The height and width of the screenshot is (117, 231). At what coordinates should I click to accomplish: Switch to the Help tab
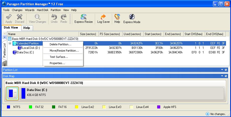click(27, 28)
